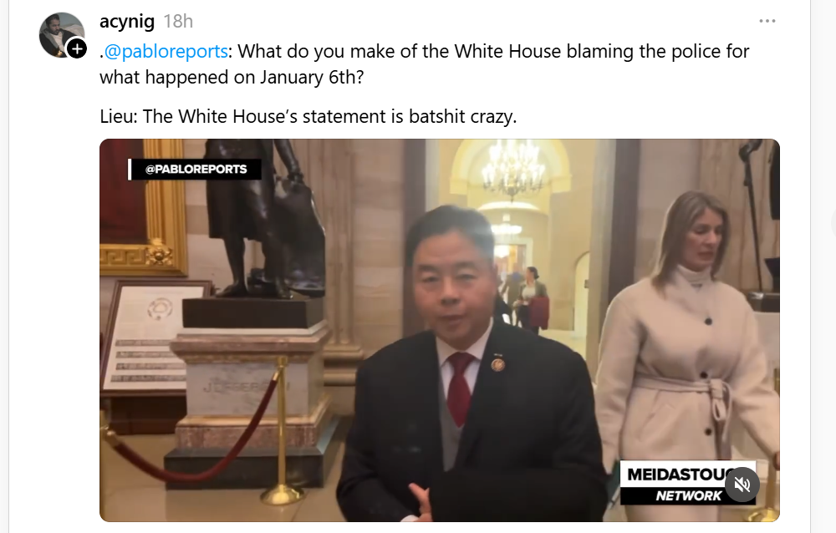Unmute the video with the speaker icon
This screenshot has height=533, width=836.
click(741, 484)
